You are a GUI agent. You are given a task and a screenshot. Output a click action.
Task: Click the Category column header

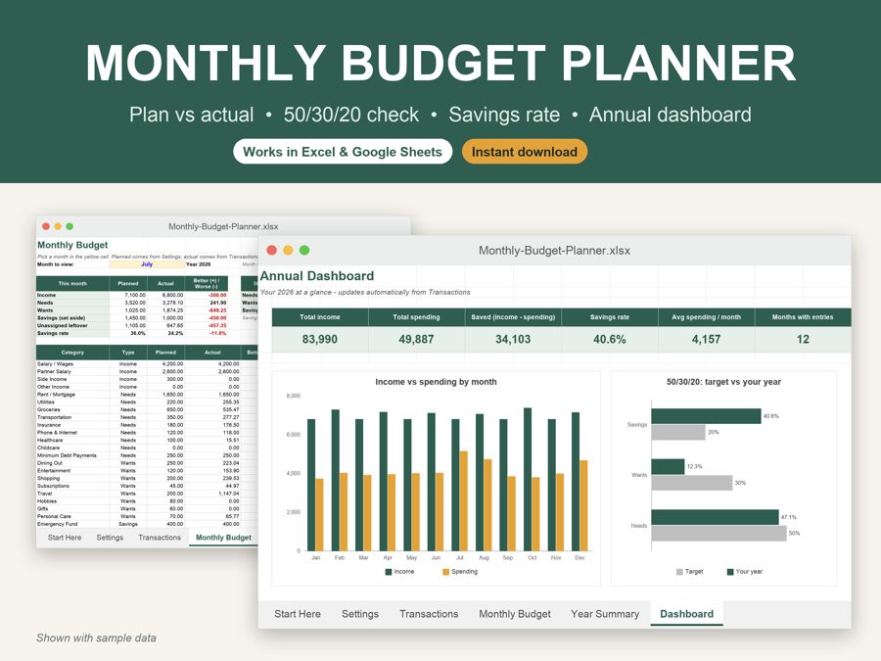[72, 353]
